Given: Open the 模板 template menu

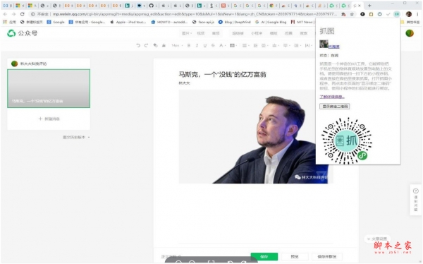Looking at the screenshot, I should (x=274, y=33).
